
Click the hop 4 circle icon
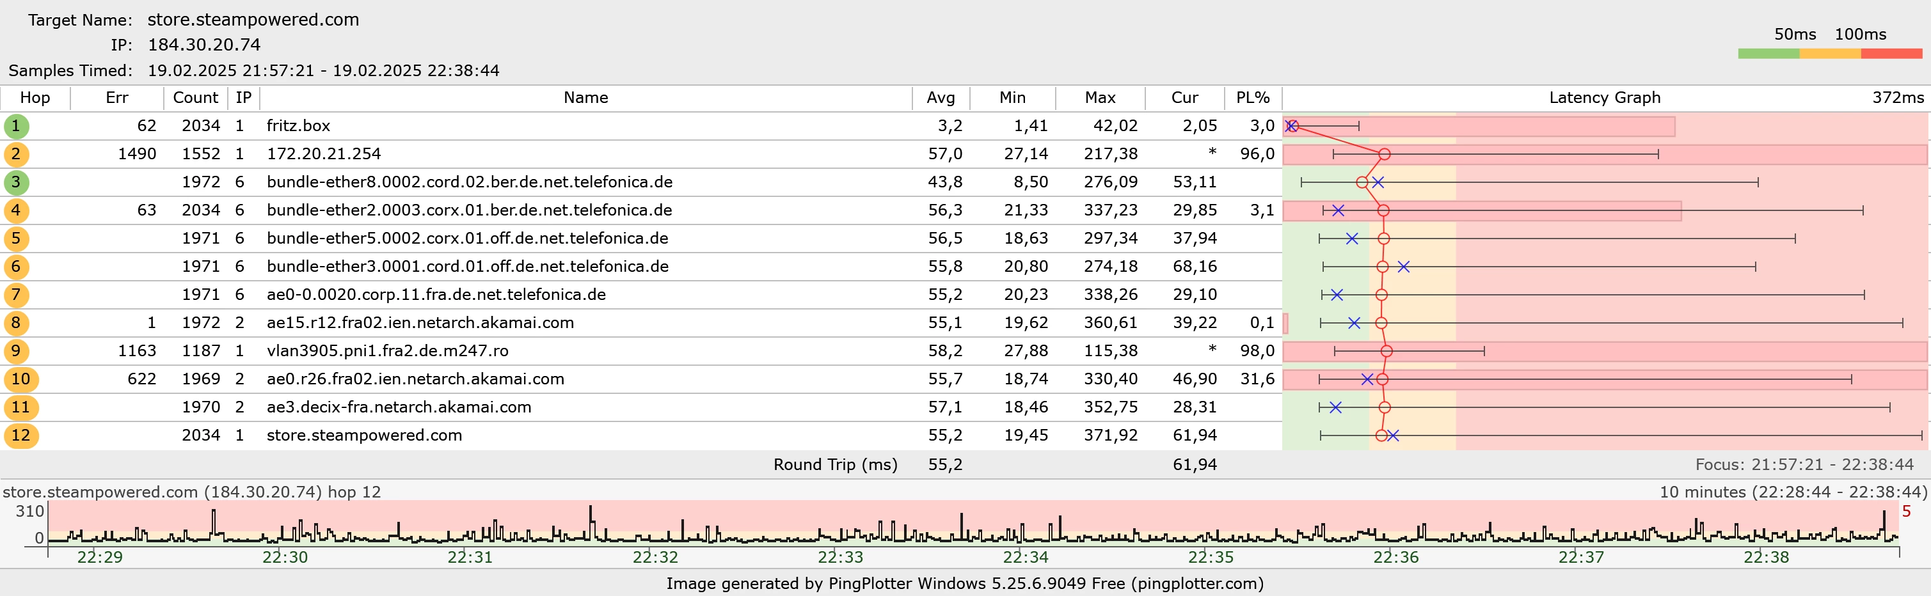click(16, 210)
